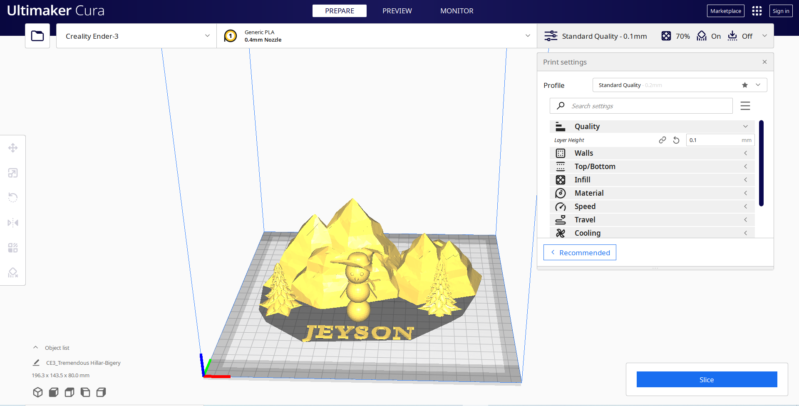Collapse the print settings summary chevron
The width and height of the screenshot is (799, 406).
764,36
